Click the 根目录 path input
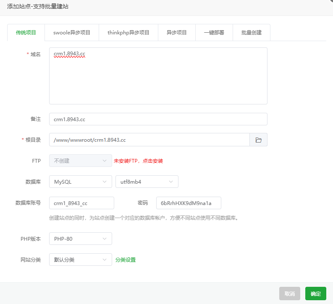Viewport: 333px width, 304px height. click(149, 140)
